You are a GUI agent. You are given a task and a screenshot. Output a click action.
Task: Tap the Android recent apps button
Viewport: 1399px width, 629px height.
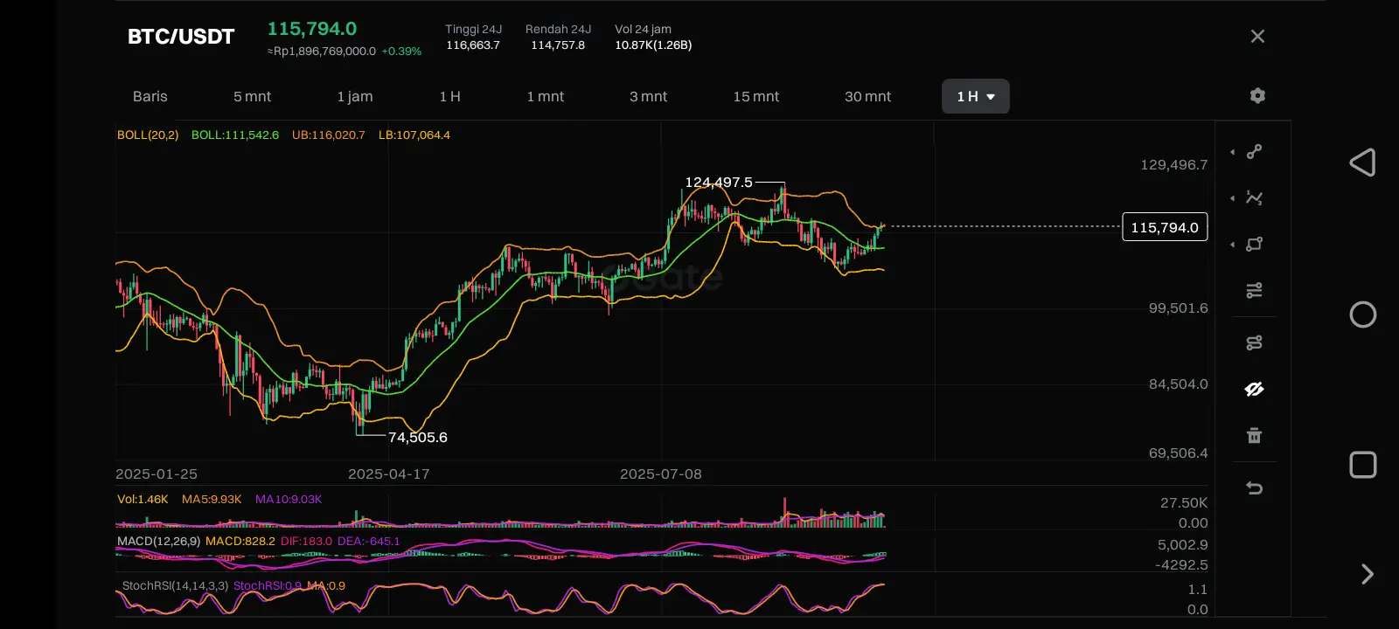[1363, 465]
